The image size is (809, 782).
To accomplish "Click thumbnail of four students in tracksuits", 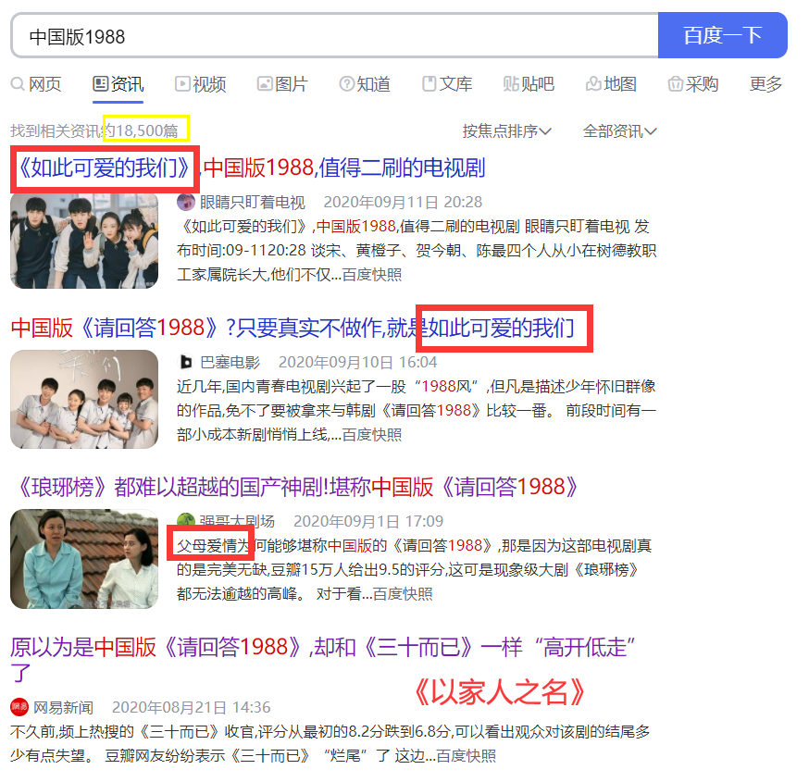I will click(x=84, y=241).
